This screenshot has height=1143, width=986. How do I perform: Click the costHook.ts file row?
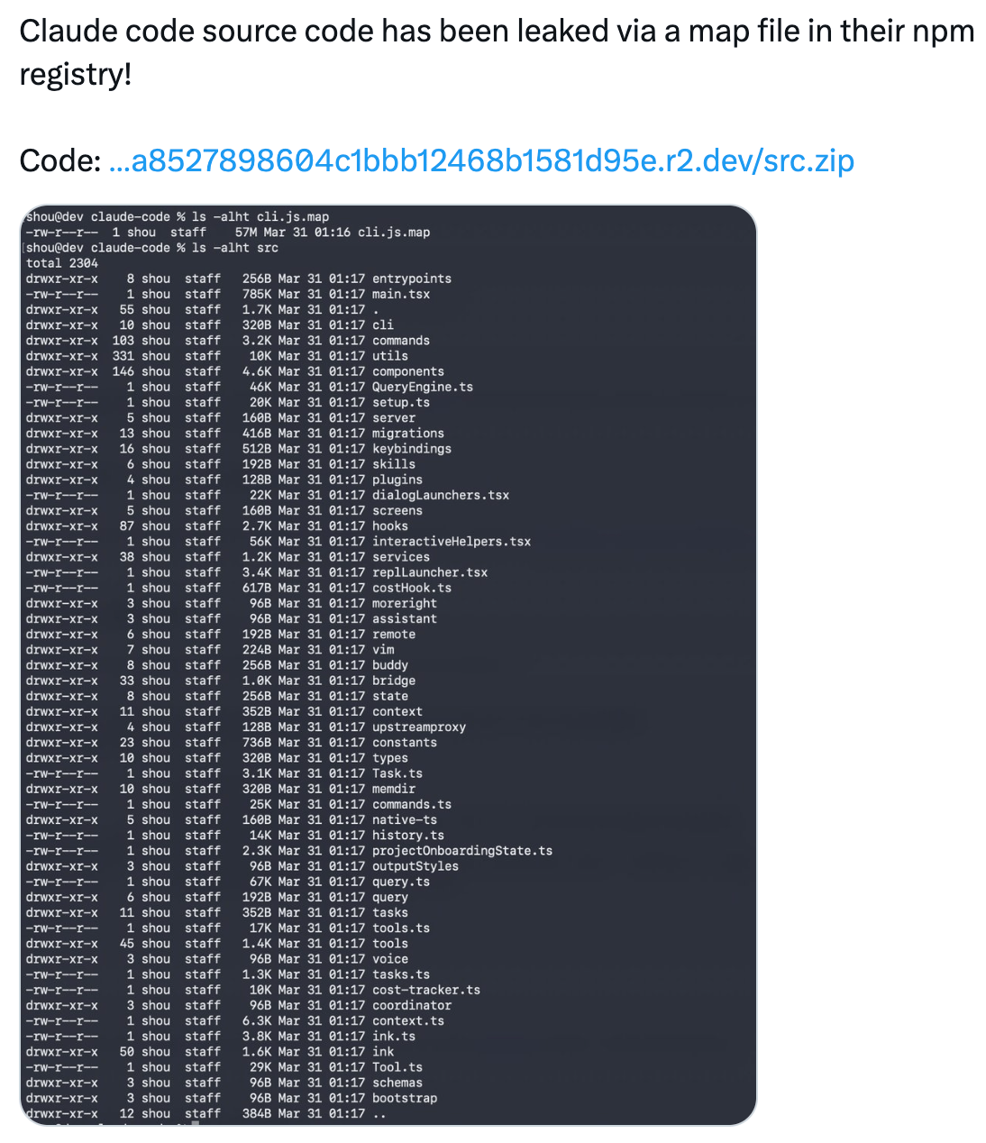point(411,588)
